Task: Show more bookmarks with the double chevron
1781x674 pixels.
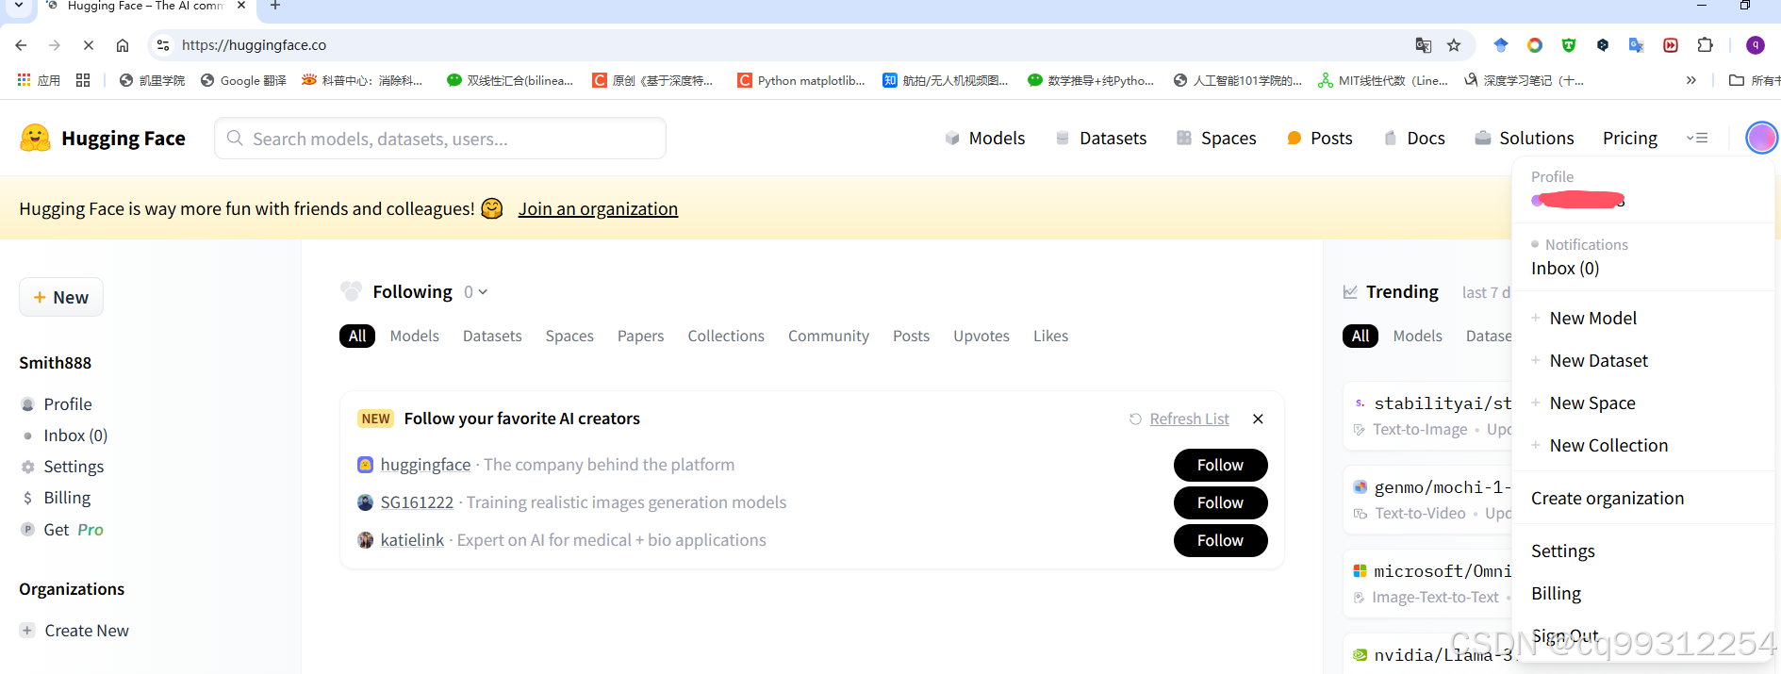Action: click(x=1691, y=80)
